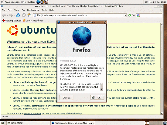The image size is (167, 125).
Task: Open the Tools menu
Action: [x=44, y=10]
